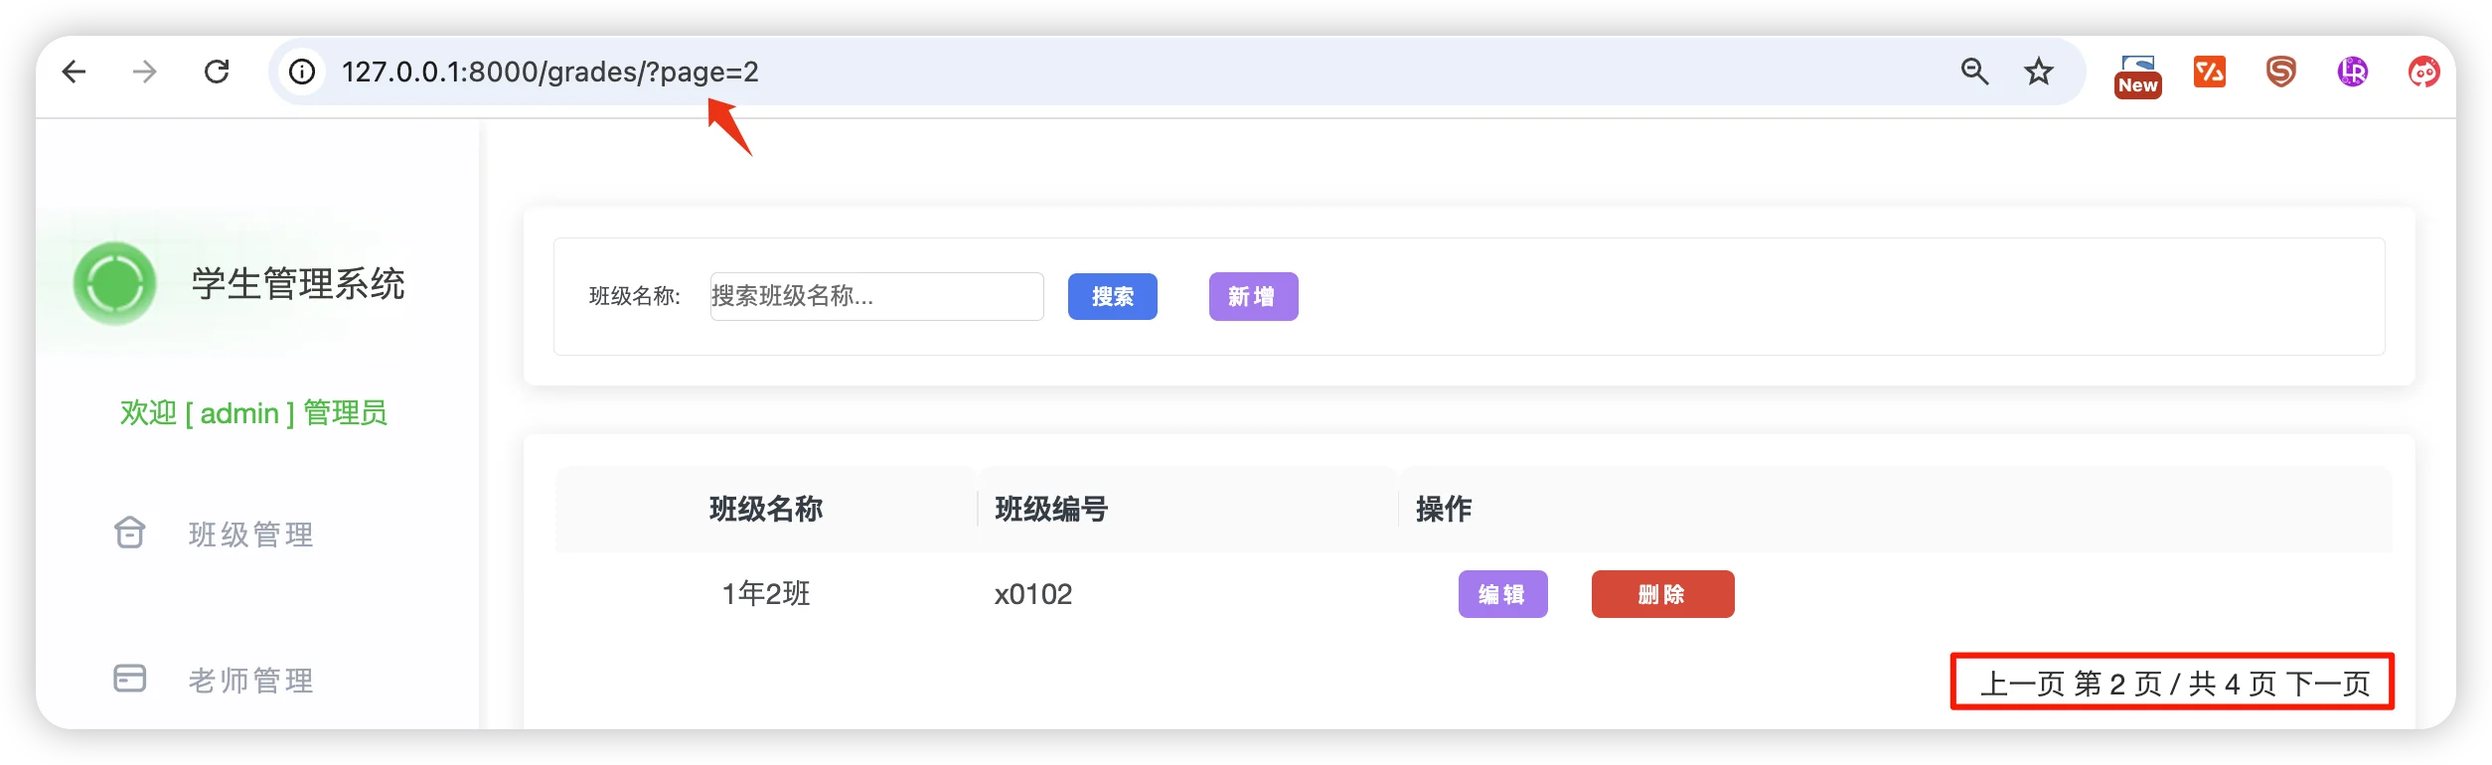
Task: Open the orange S swirl extension
Action: 2281,72
